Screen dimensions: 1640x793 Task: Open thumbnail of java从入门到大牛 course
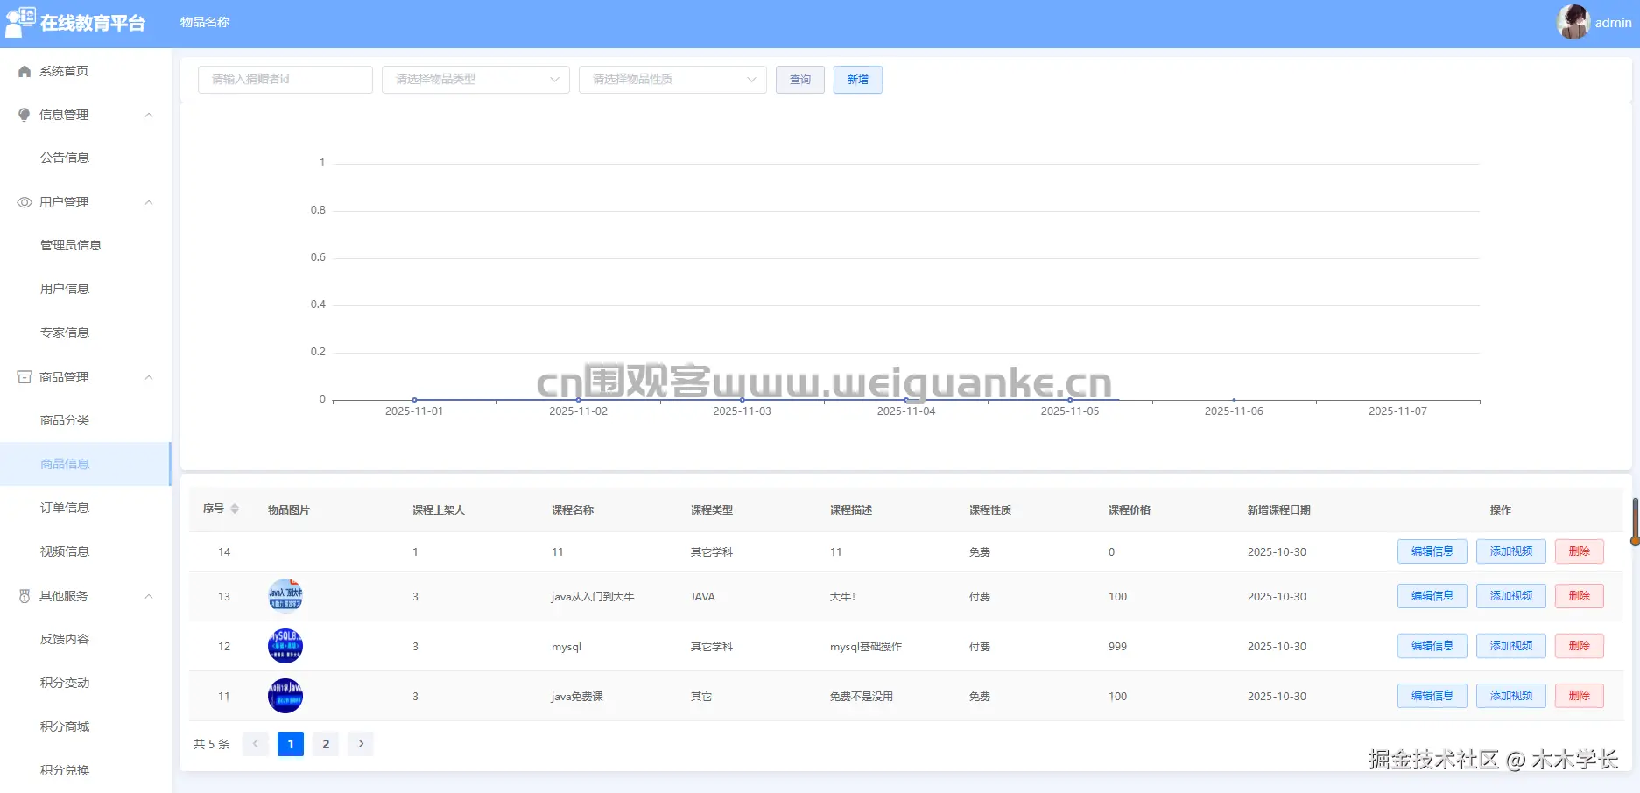click(x=285, y=596)
